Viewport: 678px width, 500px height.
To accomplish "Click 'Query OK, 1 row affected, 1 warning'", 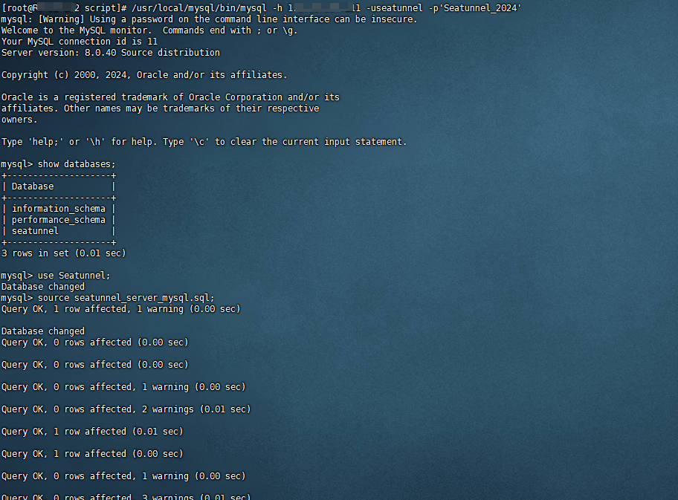I will coord(121,309).
